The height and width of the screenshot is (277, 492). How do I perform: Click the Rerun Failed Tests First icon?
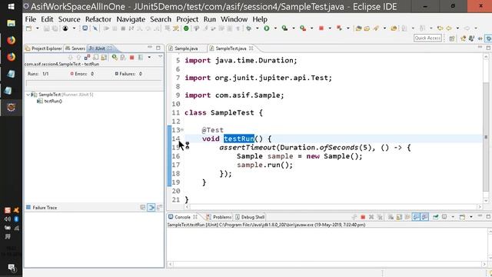(123, 57)
